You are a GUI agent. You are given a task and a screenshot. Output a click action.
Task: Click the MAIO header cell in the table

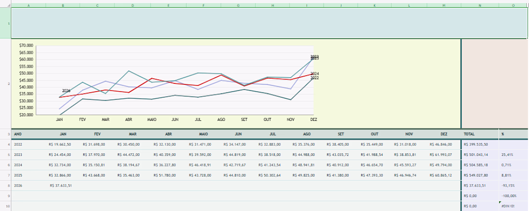coord(203,134)
